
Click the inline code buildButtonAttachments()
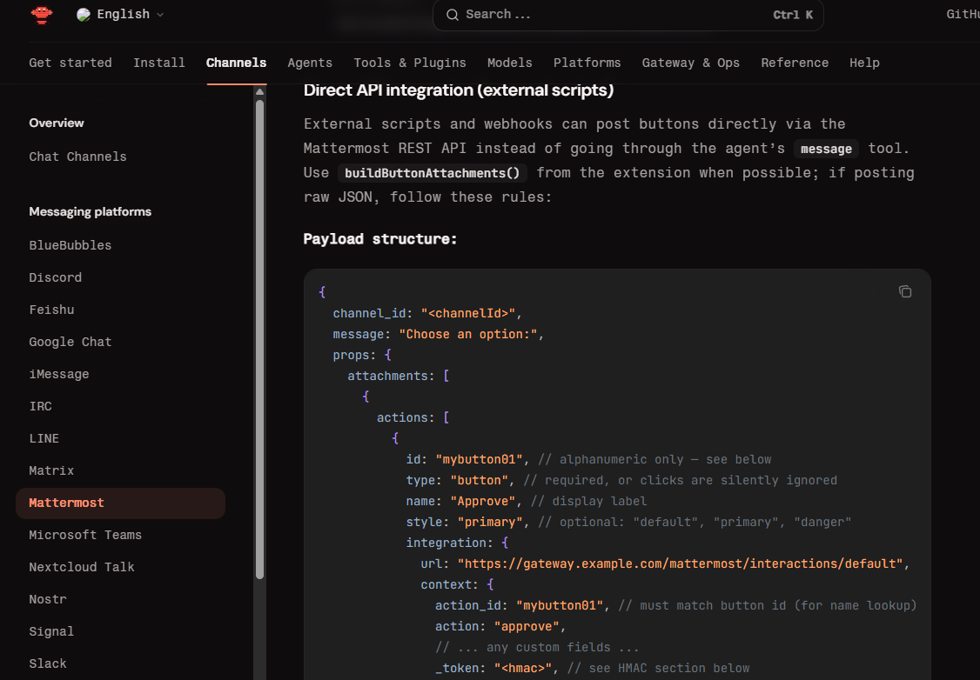432,173
